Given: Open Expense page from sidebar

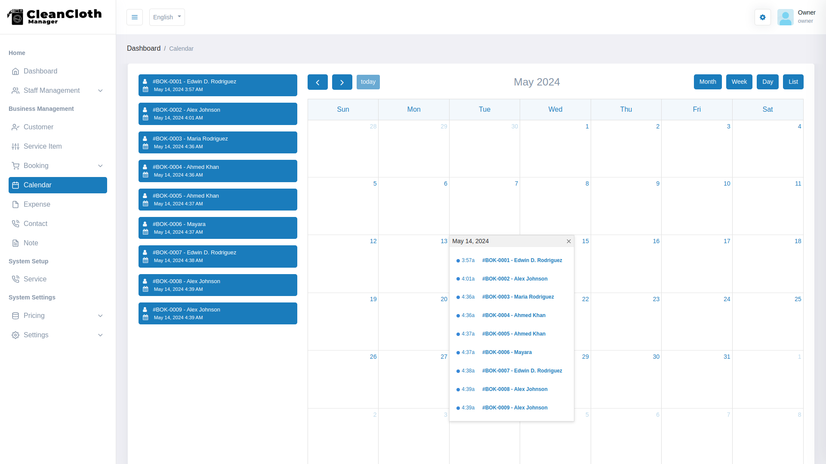Looking at the screenshot, I should (x=37, y=205).
